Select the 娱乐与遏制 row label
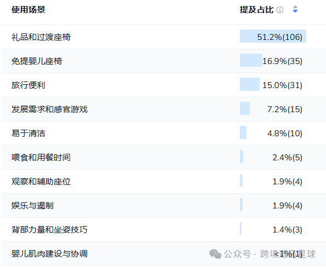This screenshot has height=267, width=326. [32, 205]
